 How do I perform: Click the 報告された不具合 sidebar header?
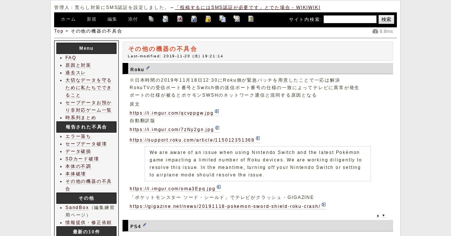pos(86,127)
